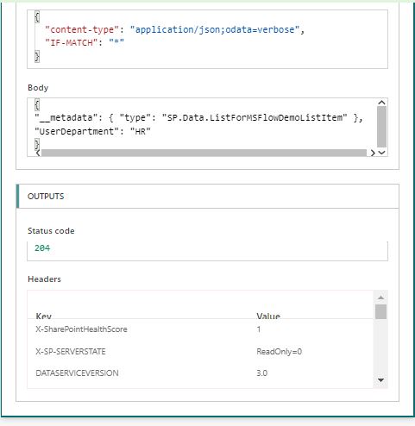Click the Body box scroll left arrow
415x426 pixels.
click(x=38, y=153)
